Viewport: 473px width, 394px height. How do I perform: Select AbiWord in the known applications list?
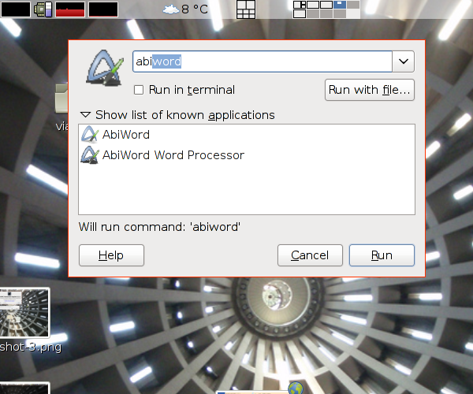click(126, 135)
